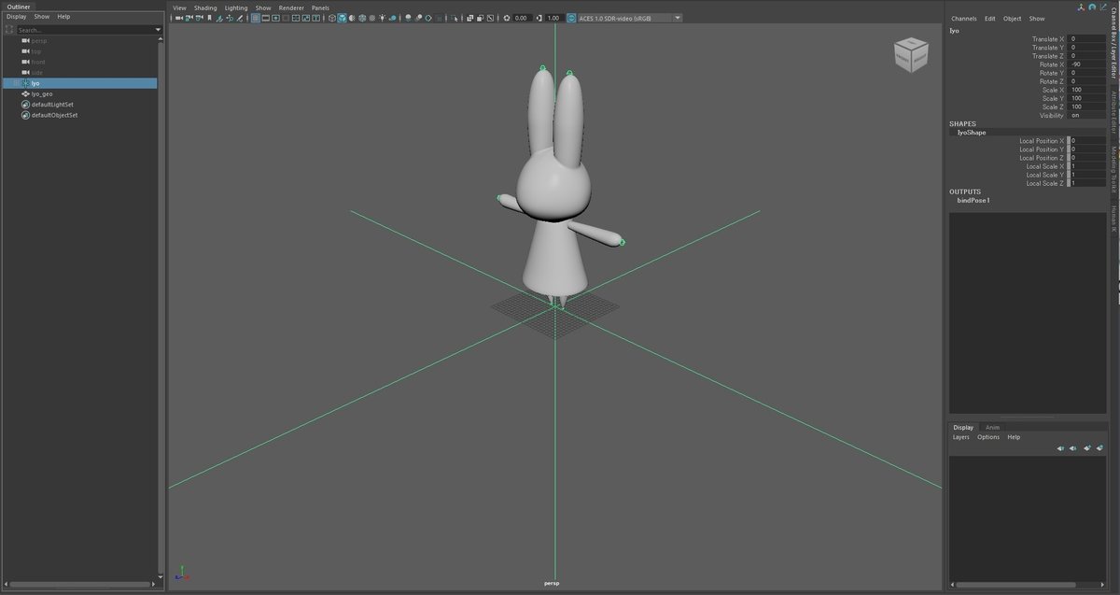Click the camera Bookmarks icon
1120x595 pixels.
(x=209, y=18)
